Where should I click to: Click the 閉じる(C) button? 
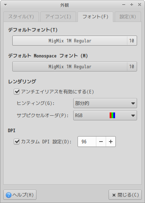click(125, 195)
